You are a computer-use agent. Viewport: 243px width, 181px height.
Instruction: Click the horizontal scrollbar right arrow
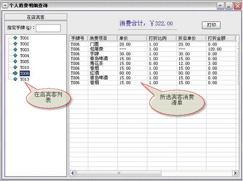tap(235, 173)
